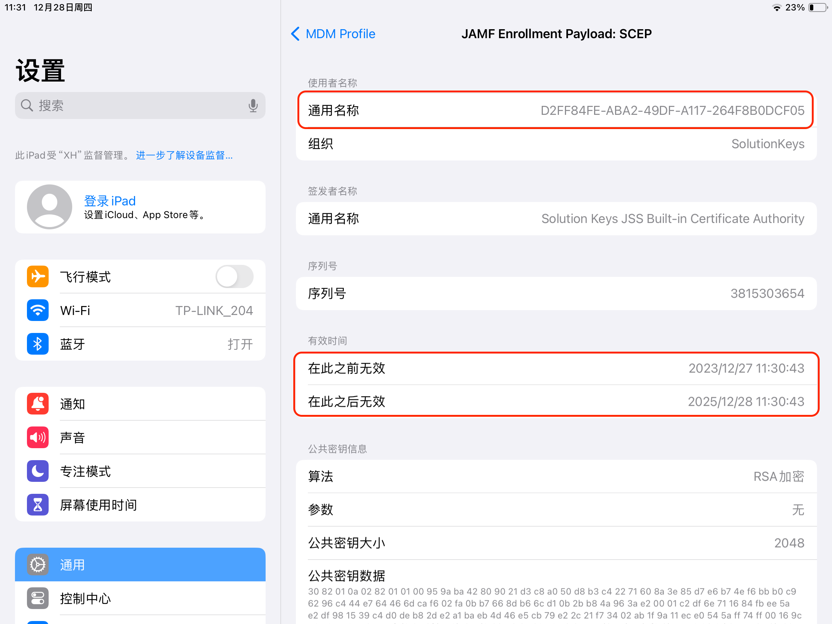Go back to MDM Profile
Image resolution: width=832 pixels, height=624 pixels.
333,34
